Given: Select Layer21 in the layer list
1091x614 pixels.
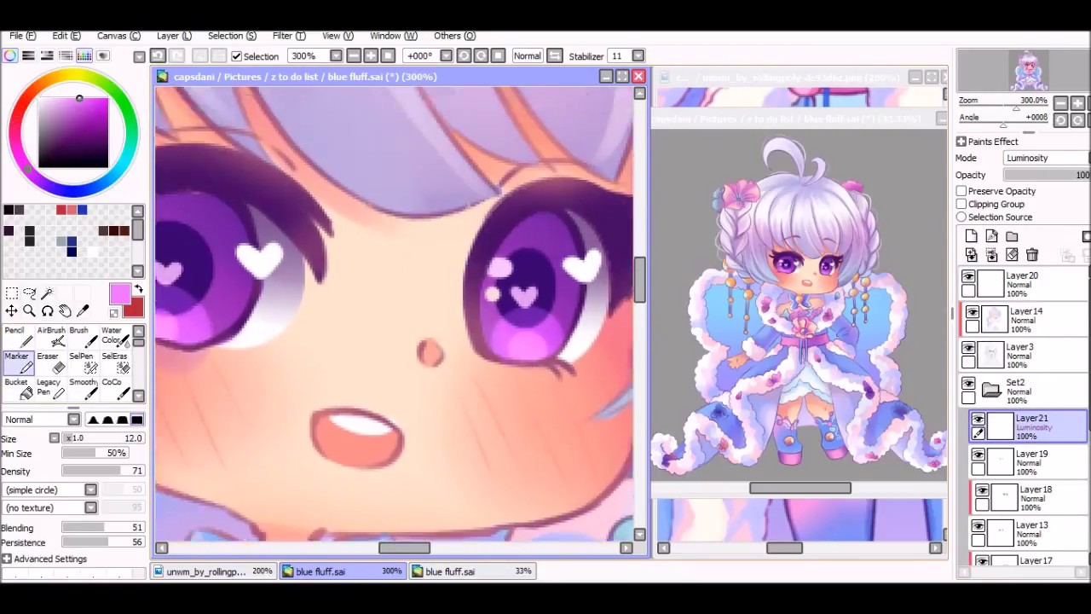Looking at the screenshot, I should 1029,426.
